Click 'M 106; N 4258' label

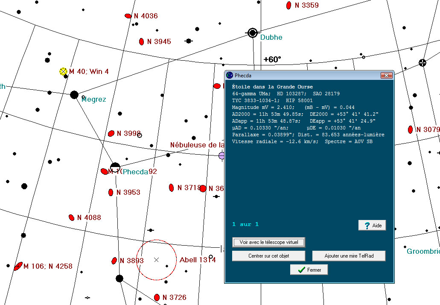point(48,266)
